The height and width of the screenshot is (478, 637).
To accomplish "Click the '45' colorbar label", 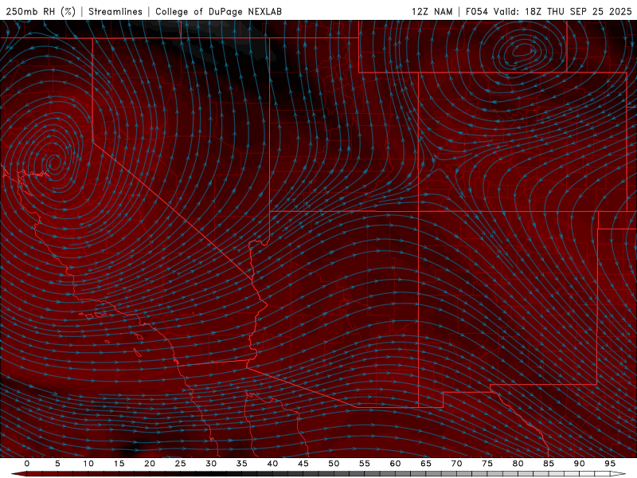I will (x=303, y=464).
